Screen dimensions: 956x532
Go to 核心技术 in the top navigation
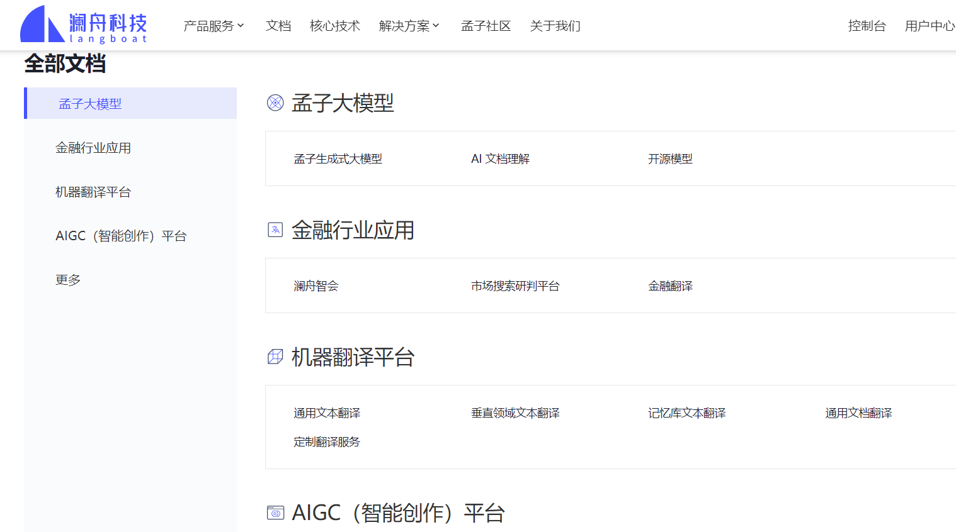coord(335,26)
